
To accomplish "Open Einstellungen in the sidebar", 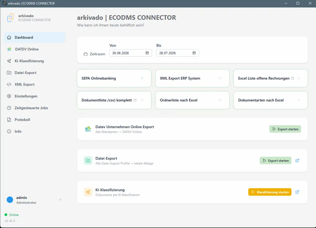I will tap(34, 96).
